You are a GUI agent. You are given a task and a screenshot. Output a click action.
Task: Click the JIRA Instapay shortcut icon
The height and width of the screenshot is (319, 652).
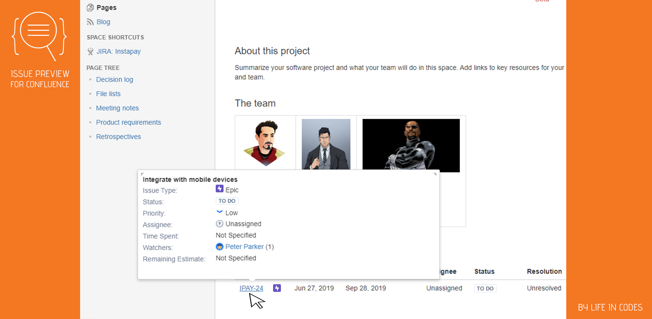point(90,51)
